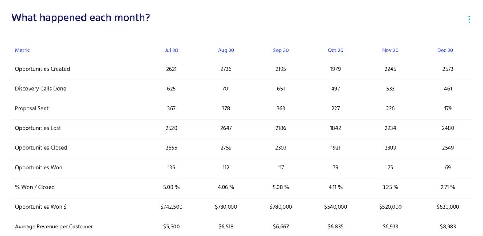
Task: Select the Proposal Sent row label
Action: [32, 108]
